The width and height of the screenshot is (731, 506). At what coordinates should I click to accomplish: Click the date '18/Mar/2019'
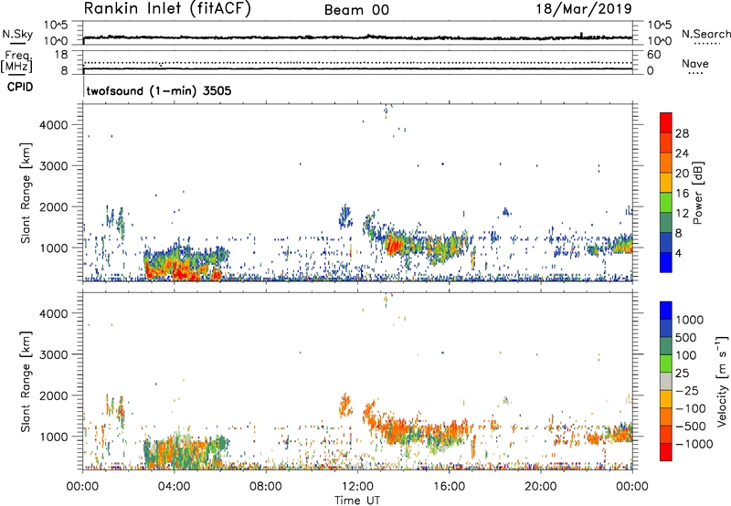point(584,9)
